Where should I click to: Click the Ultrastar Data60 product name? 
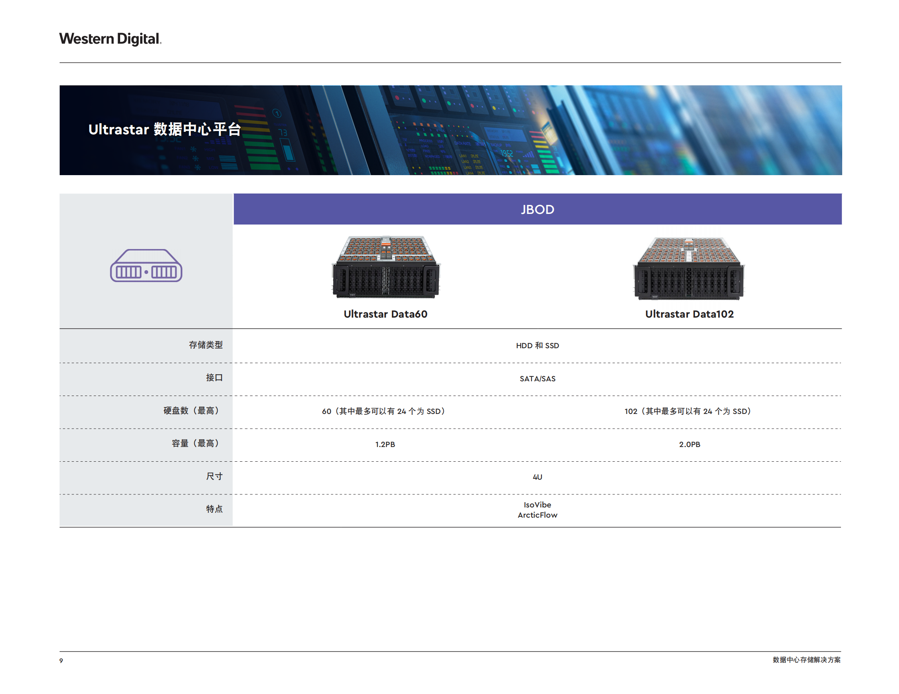coord(385,314)
